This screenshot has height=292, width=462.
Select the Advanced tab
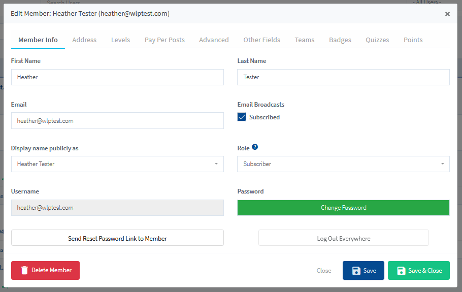tap(214, 40)
